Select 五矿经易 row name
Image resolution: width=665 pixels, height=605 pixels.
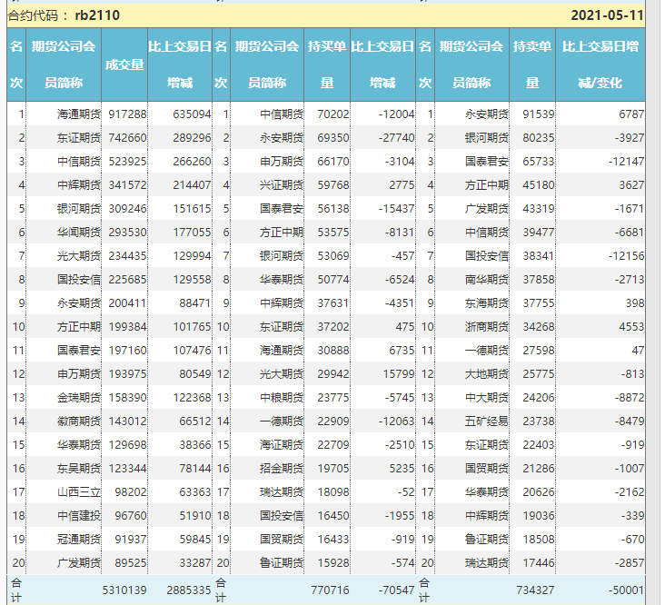click(x=486, y=422)
